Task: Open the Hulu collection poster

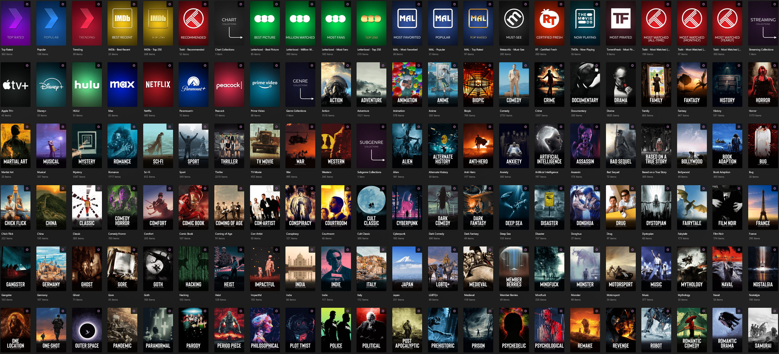Action: [x=87, y=85]
